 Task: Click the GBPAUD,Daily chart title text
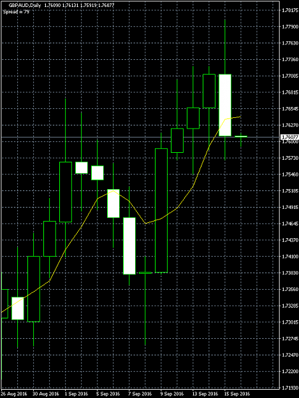pos(25,5)
